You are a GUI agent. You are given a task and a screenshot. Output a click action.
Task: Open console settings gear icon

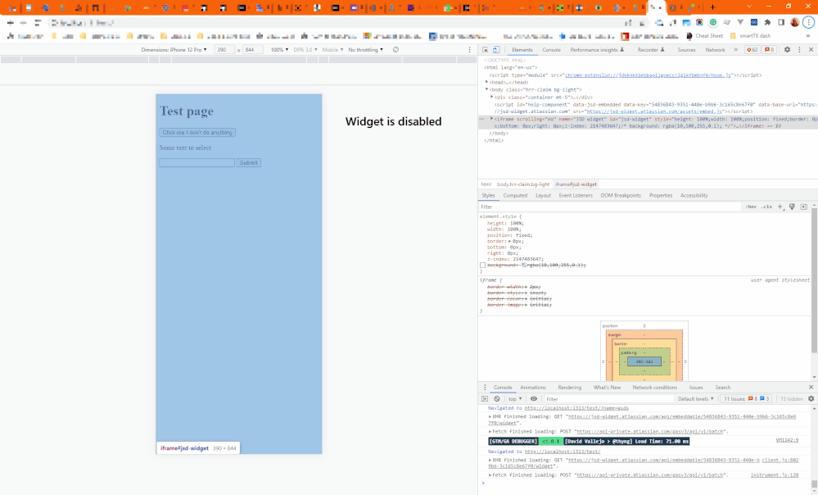(x=811, y=399)
